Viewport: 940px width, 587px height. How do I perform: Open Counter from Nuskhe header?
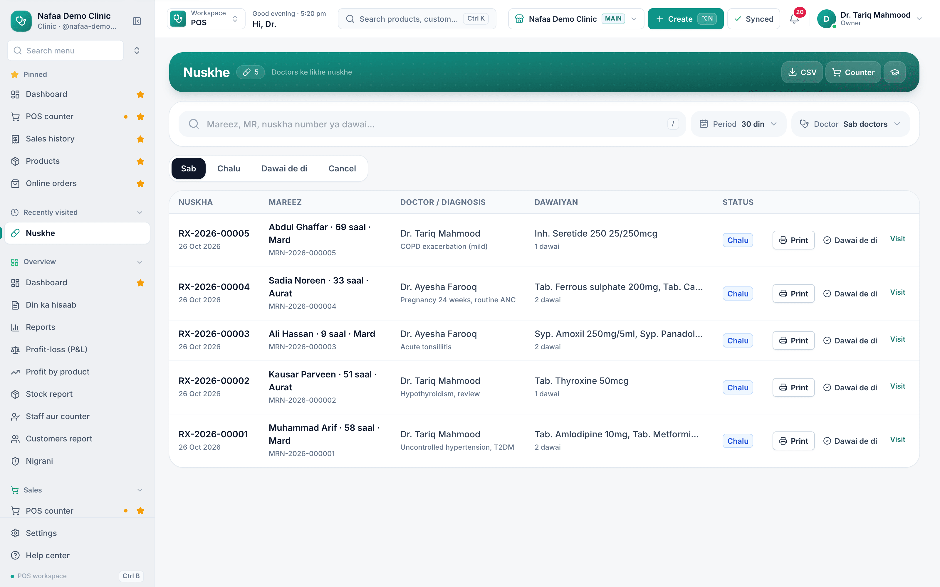[853, 72]
